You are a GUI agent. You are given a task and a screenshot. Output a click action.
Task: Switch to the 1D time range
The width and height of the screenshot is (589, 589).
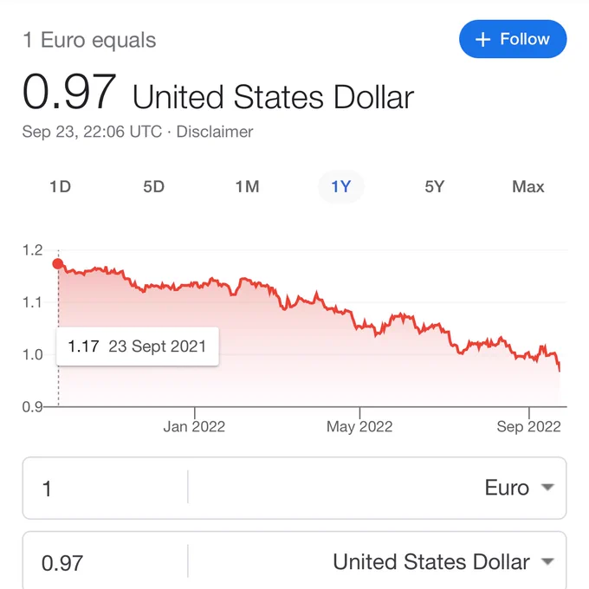(x=60, y=187)
